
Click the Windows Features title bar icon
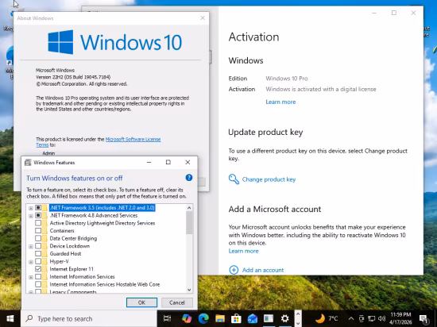pos(28,163)
